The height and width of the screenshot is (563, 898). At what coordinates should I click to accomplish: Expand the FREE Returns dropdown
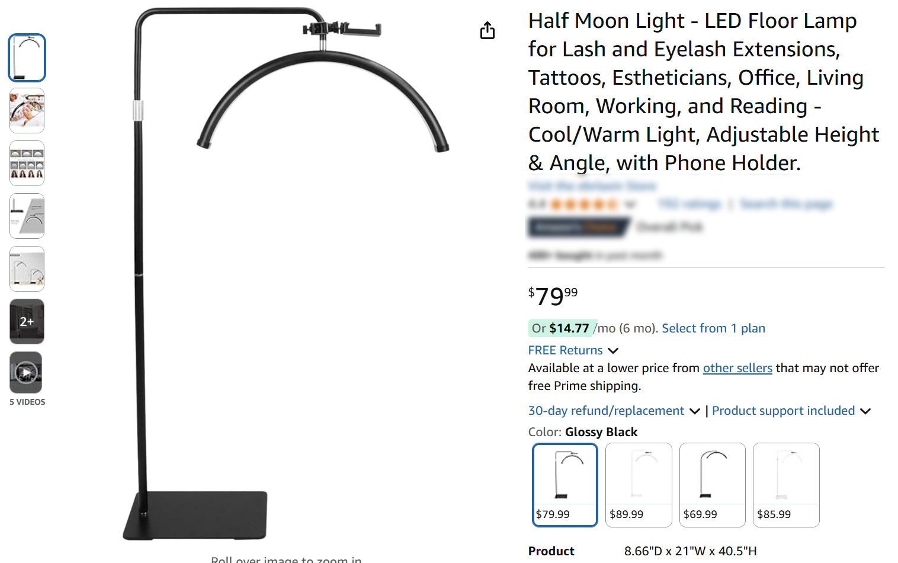click(573, 350)
